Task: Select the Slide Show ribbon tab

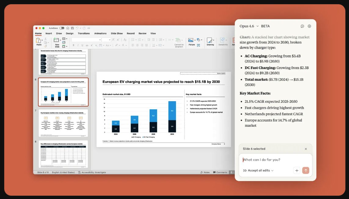Action: (x=117, y=33)
